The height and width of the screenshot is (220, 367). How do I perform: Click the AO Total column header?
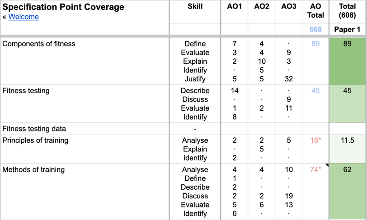315,11
